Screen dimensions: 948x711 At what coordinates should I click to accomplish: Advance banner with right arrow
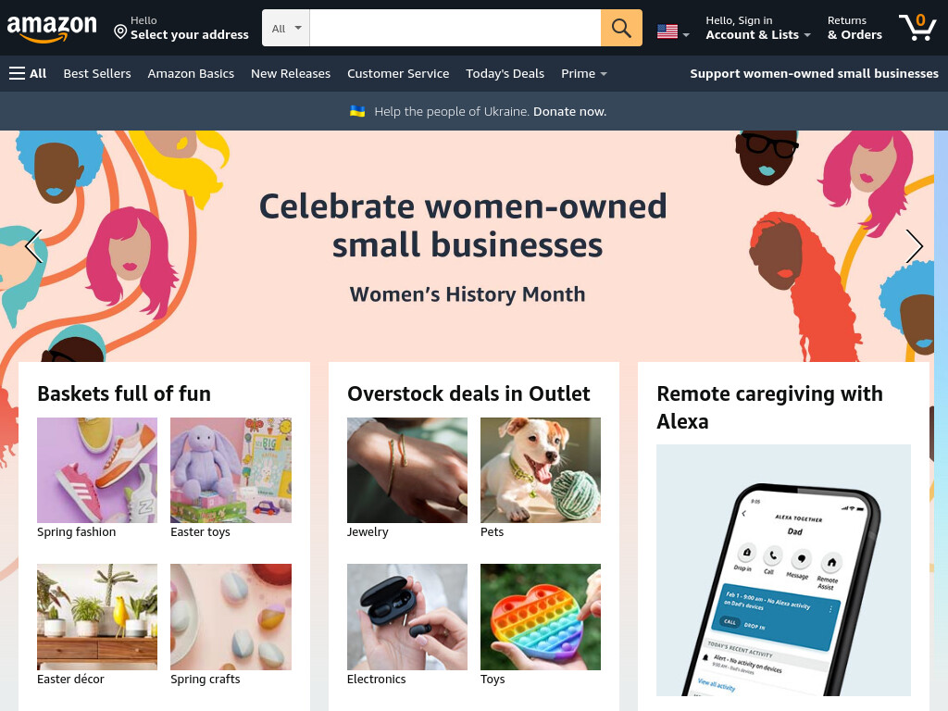point(914,246)
